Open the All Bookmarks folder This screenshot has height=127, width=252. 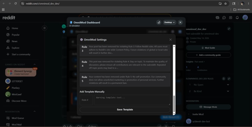[x=242, y=10]
